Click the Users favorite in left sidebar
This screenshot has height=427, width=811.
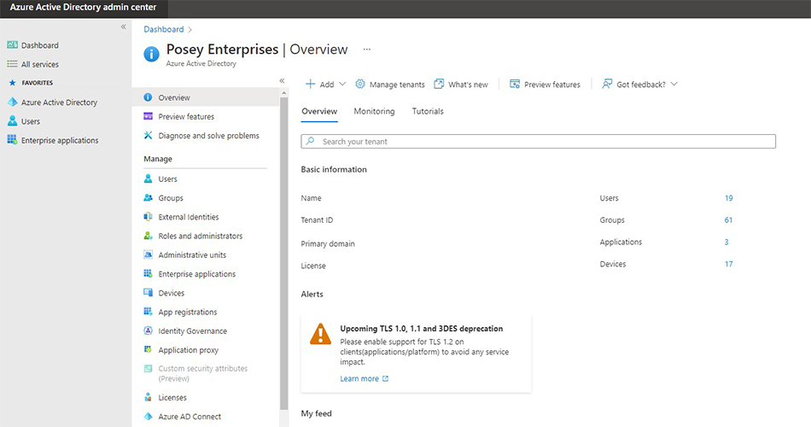coord(31,121)
